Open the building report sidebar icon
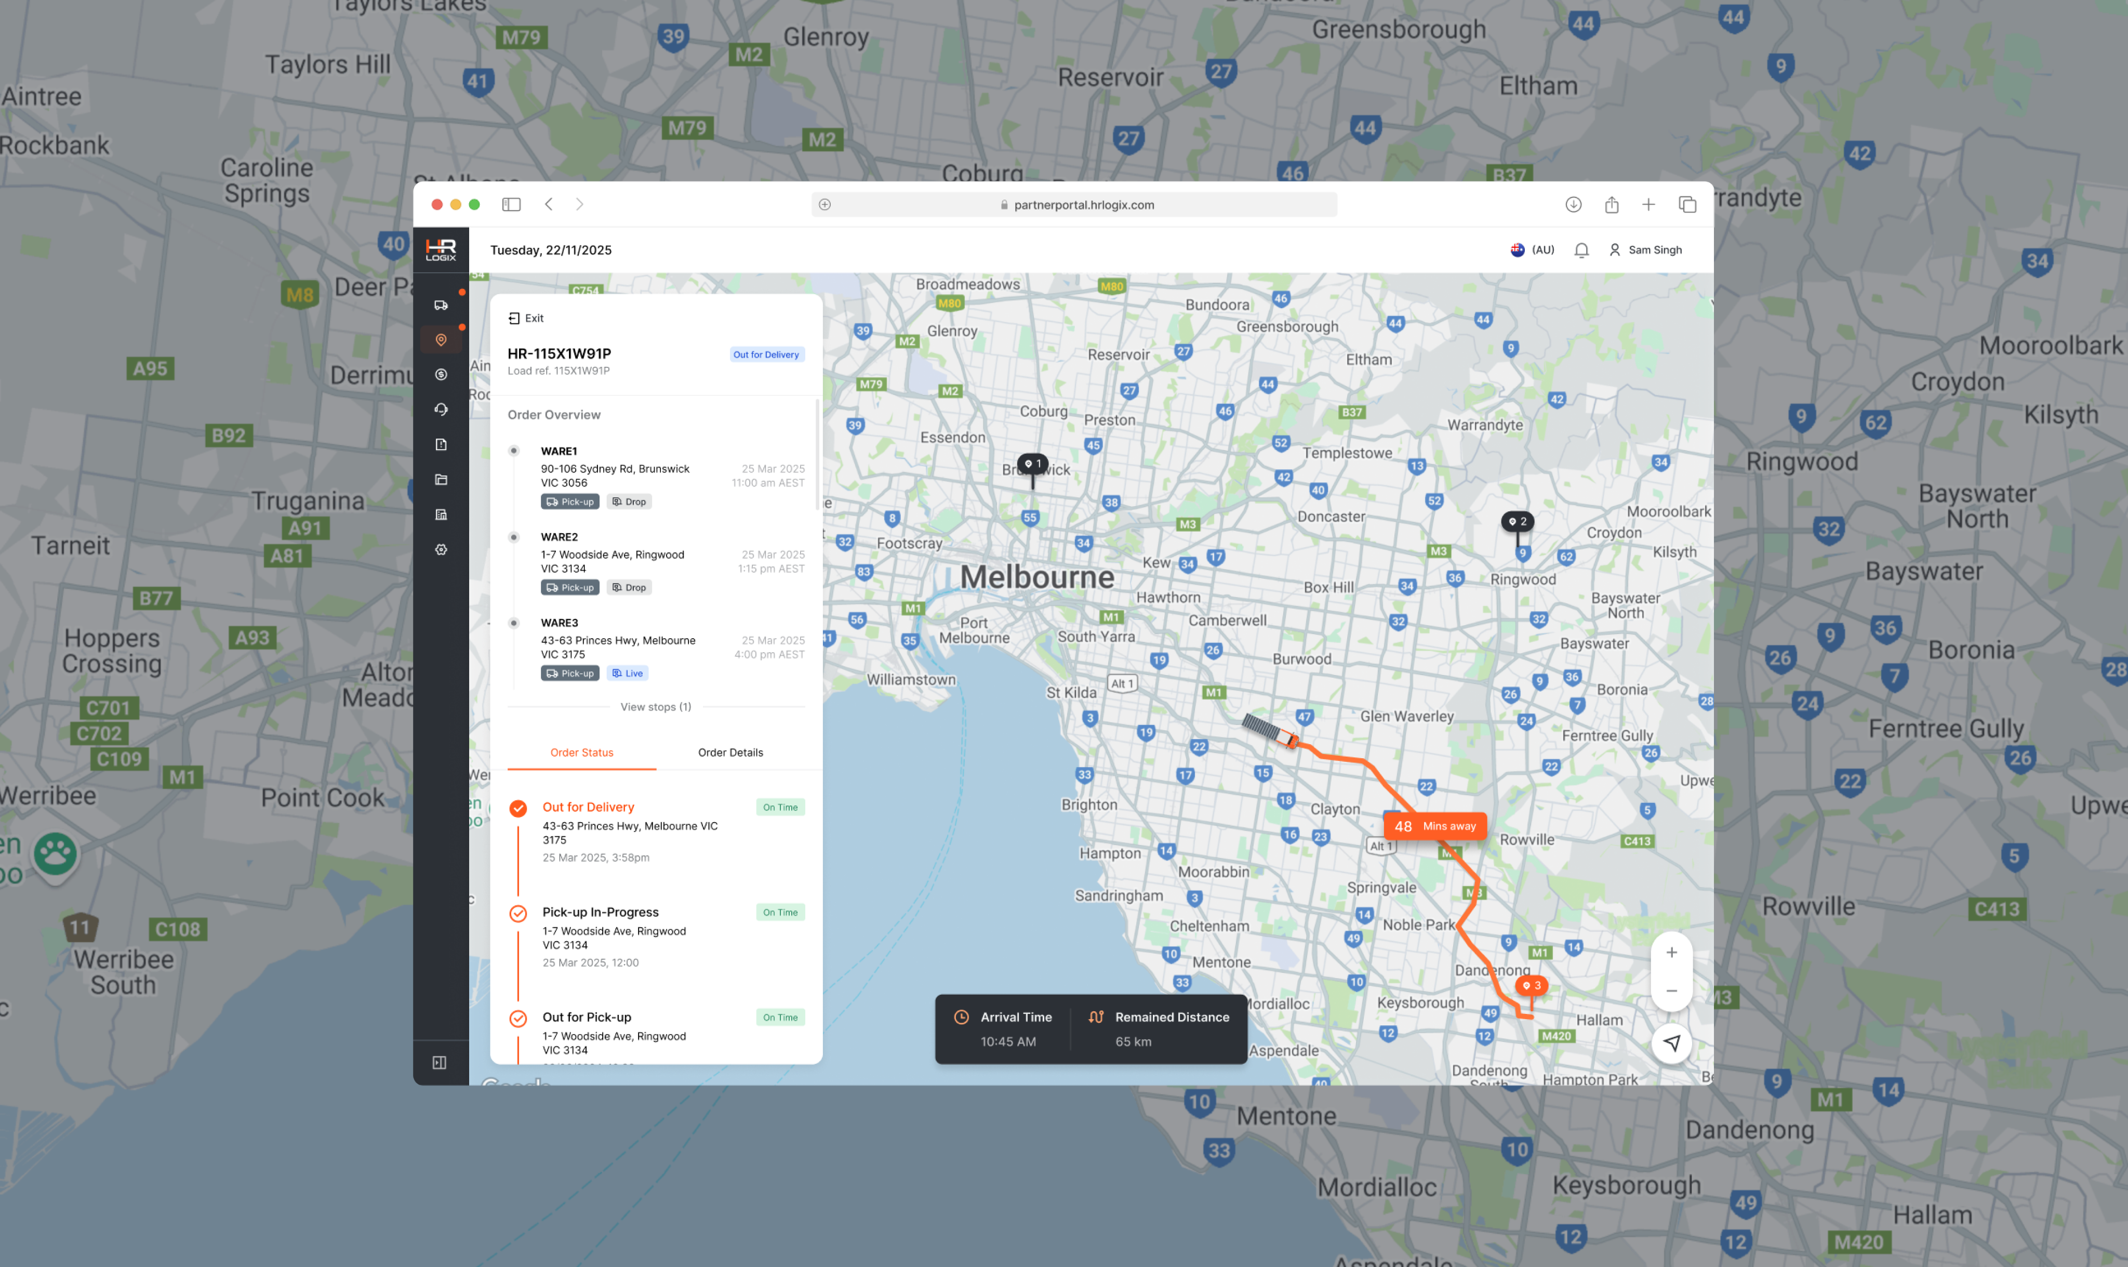 click(x=441, y=515)
